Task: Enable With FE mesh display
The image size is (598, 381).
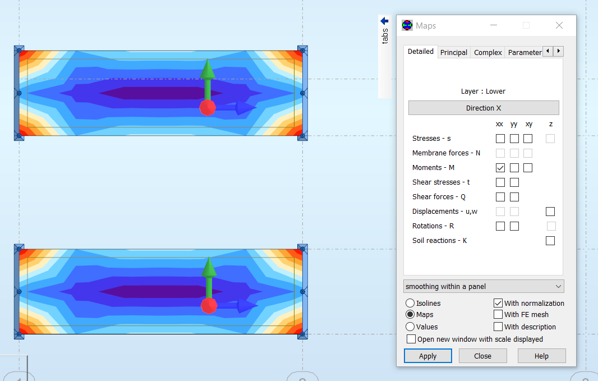Action: 498,314
